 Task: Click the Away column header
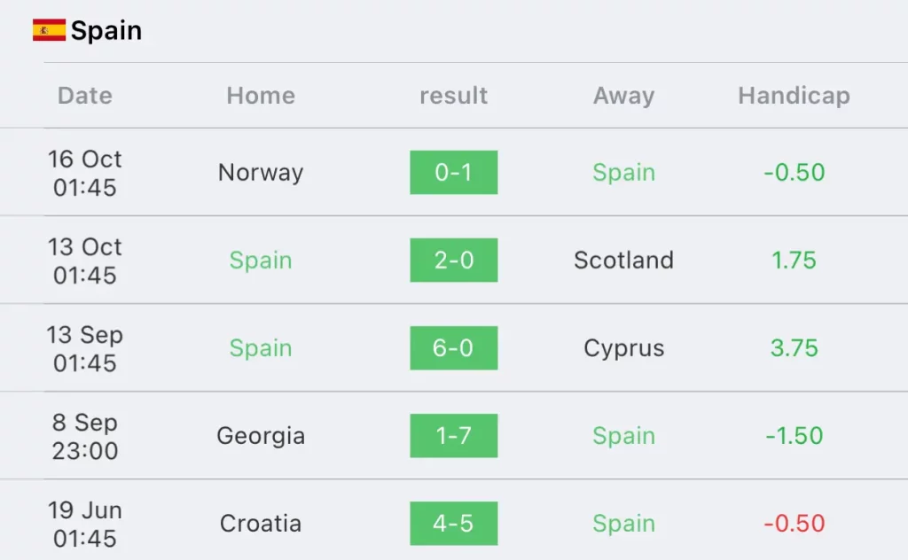pos(623,96)
